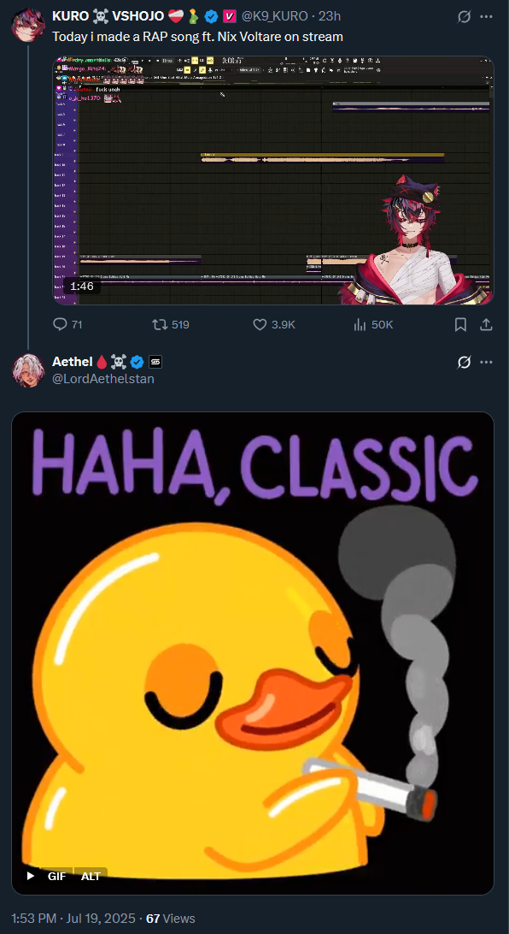
Task: Open Aethel's profile avatar
Action: [x=28, y=369]
